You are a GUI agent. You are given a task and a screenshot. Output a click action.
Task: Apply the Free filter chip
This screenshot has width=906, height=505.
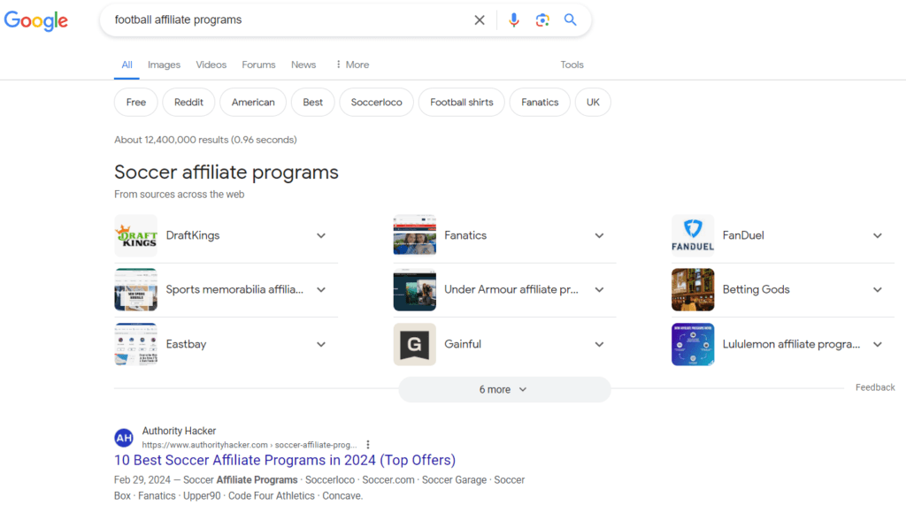(x=135, y=103)
